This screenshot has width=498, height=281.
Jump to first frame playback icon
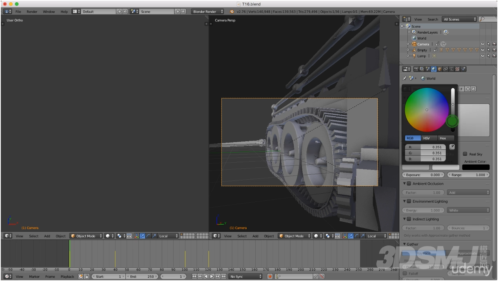tap(194, 276)
